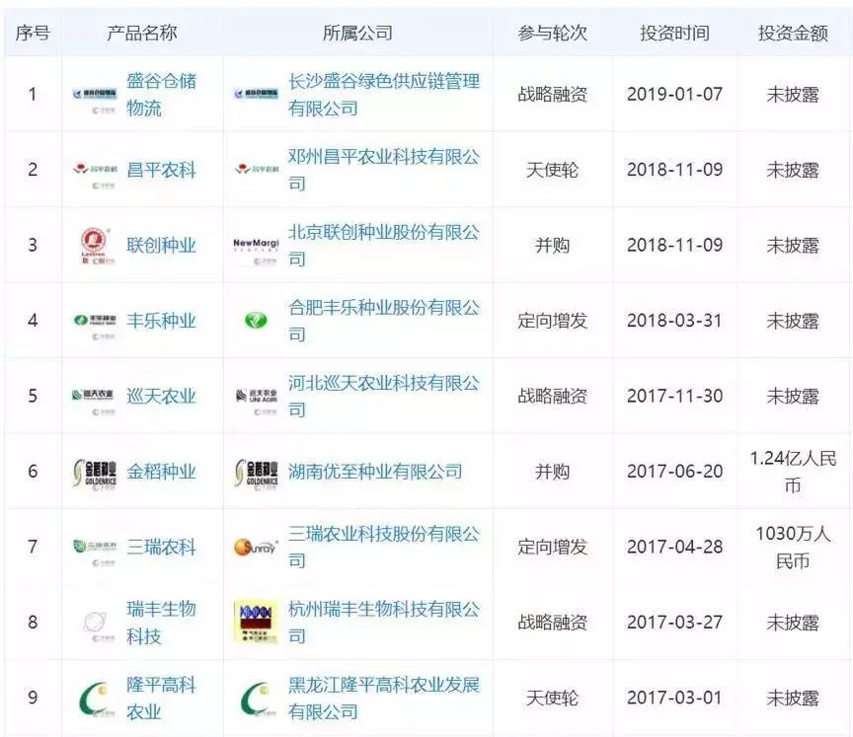Screen dimensions: 853x737
Task: Click the 序号 column header
Action: coord(33,34)
